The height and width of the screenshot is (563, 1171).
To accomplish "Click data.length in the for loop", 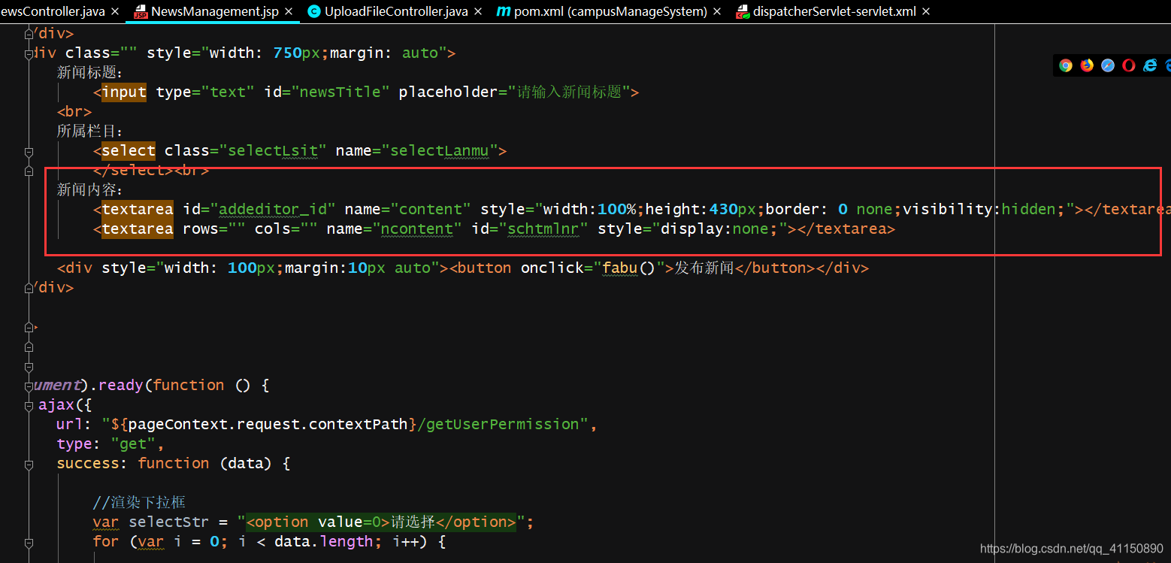I will click(x=323, y=542).
